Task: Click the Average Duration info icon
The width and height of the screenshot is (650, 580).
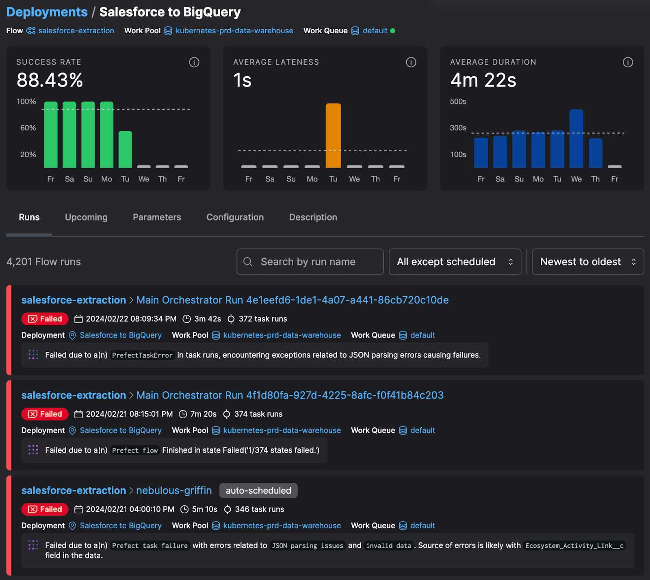Action: (628, 62)
